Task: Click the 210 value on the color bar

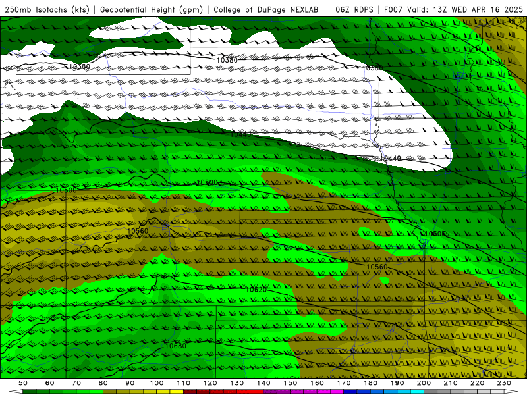Action: click(451, 383)
